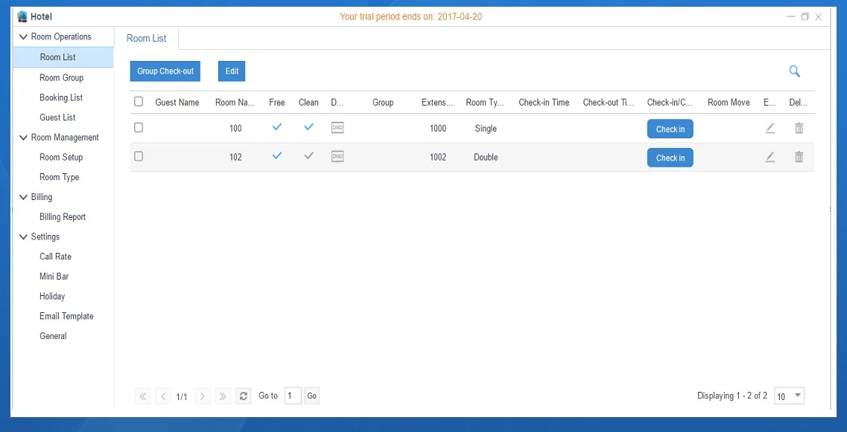Image resolution: width=847 pixels, height=432 pixels.
Task: Tick the checkbox for room 100
Action: (139, 128)
